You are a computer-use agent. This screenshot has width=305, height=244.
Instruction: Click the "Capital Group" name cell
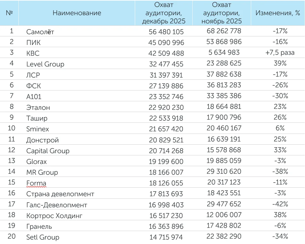[48, 151]
